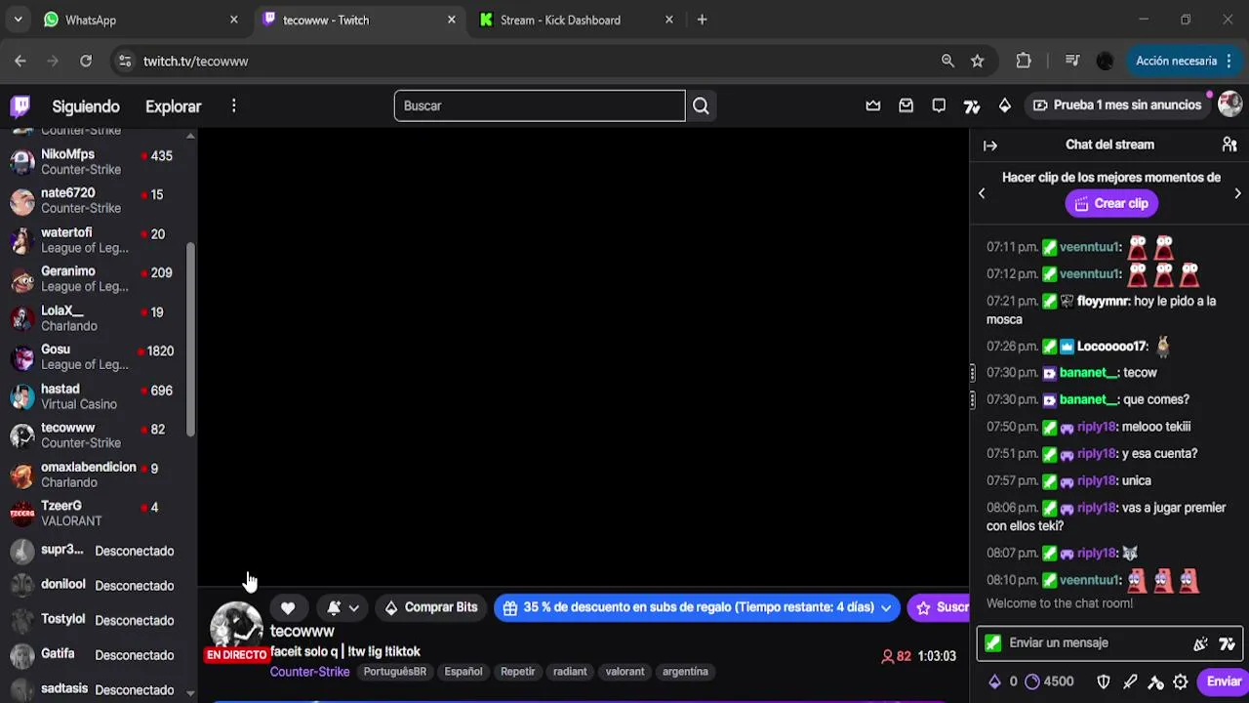Click the Enviar chat button
This screenshot has width=1249, height=703.
point(1224,682)
